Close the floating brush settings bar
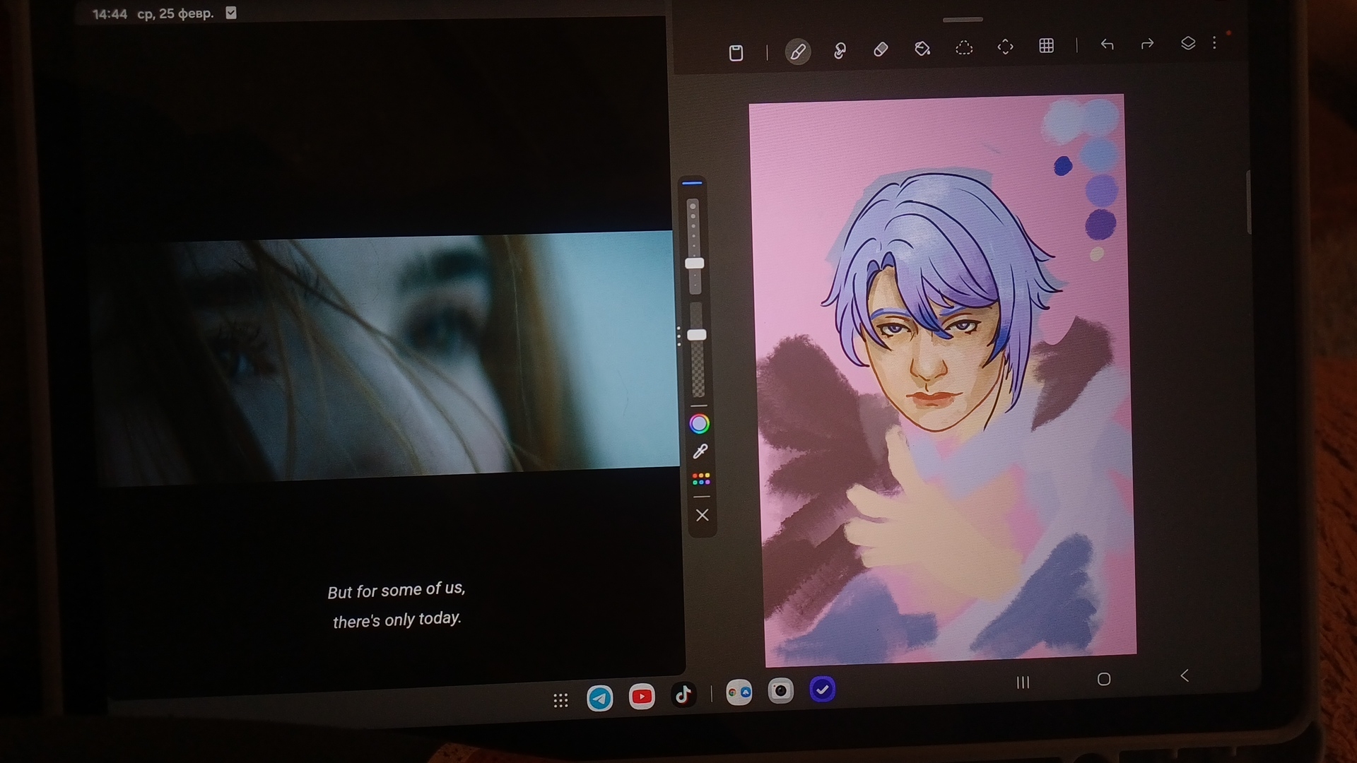The height and width of the screenshot is (763, 1357). coord(702,515)
